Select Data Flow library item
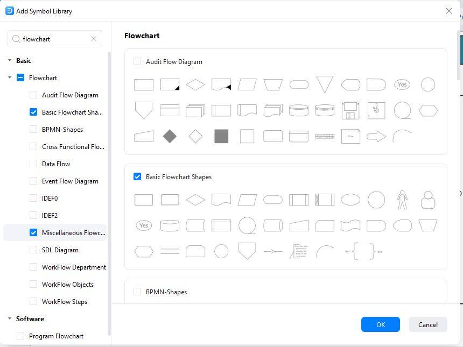The image size is (463, 347). pyautogui.click(x=56, y=164)
